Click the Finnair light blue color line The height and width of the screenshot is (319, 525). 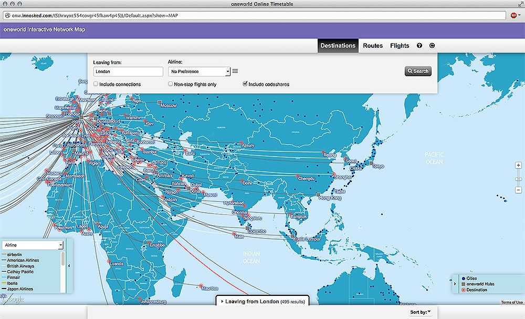(4, 277)
